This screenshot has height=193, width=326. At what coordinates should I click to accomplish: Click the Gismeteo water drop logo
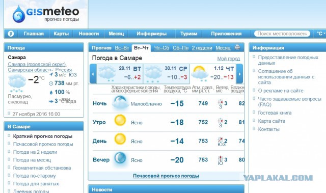[x=19, y=14]
